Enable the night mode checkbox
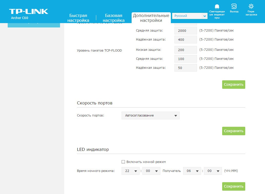265x194 pixels. coord(123,162)
